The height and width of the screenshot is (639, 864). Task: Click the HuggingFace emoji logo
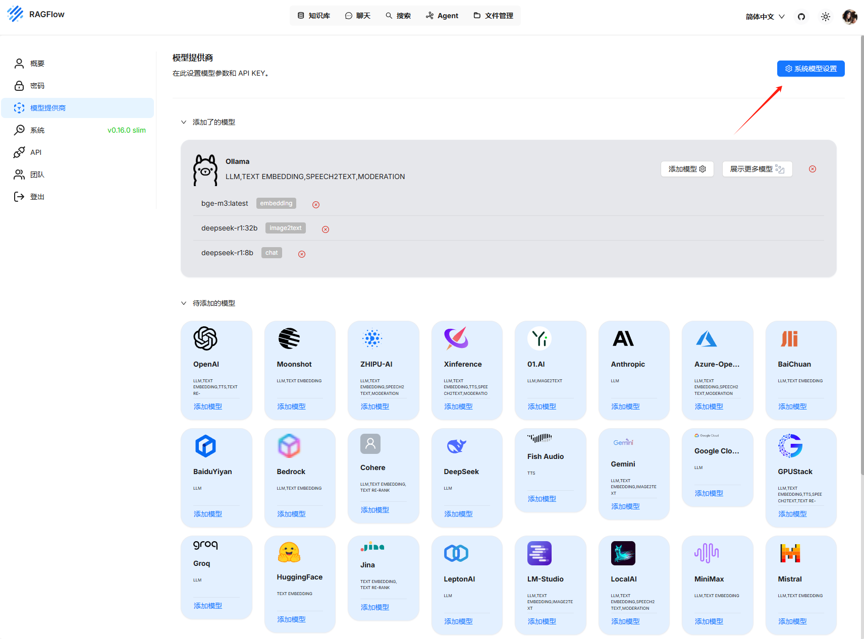(x=289, y=553)
